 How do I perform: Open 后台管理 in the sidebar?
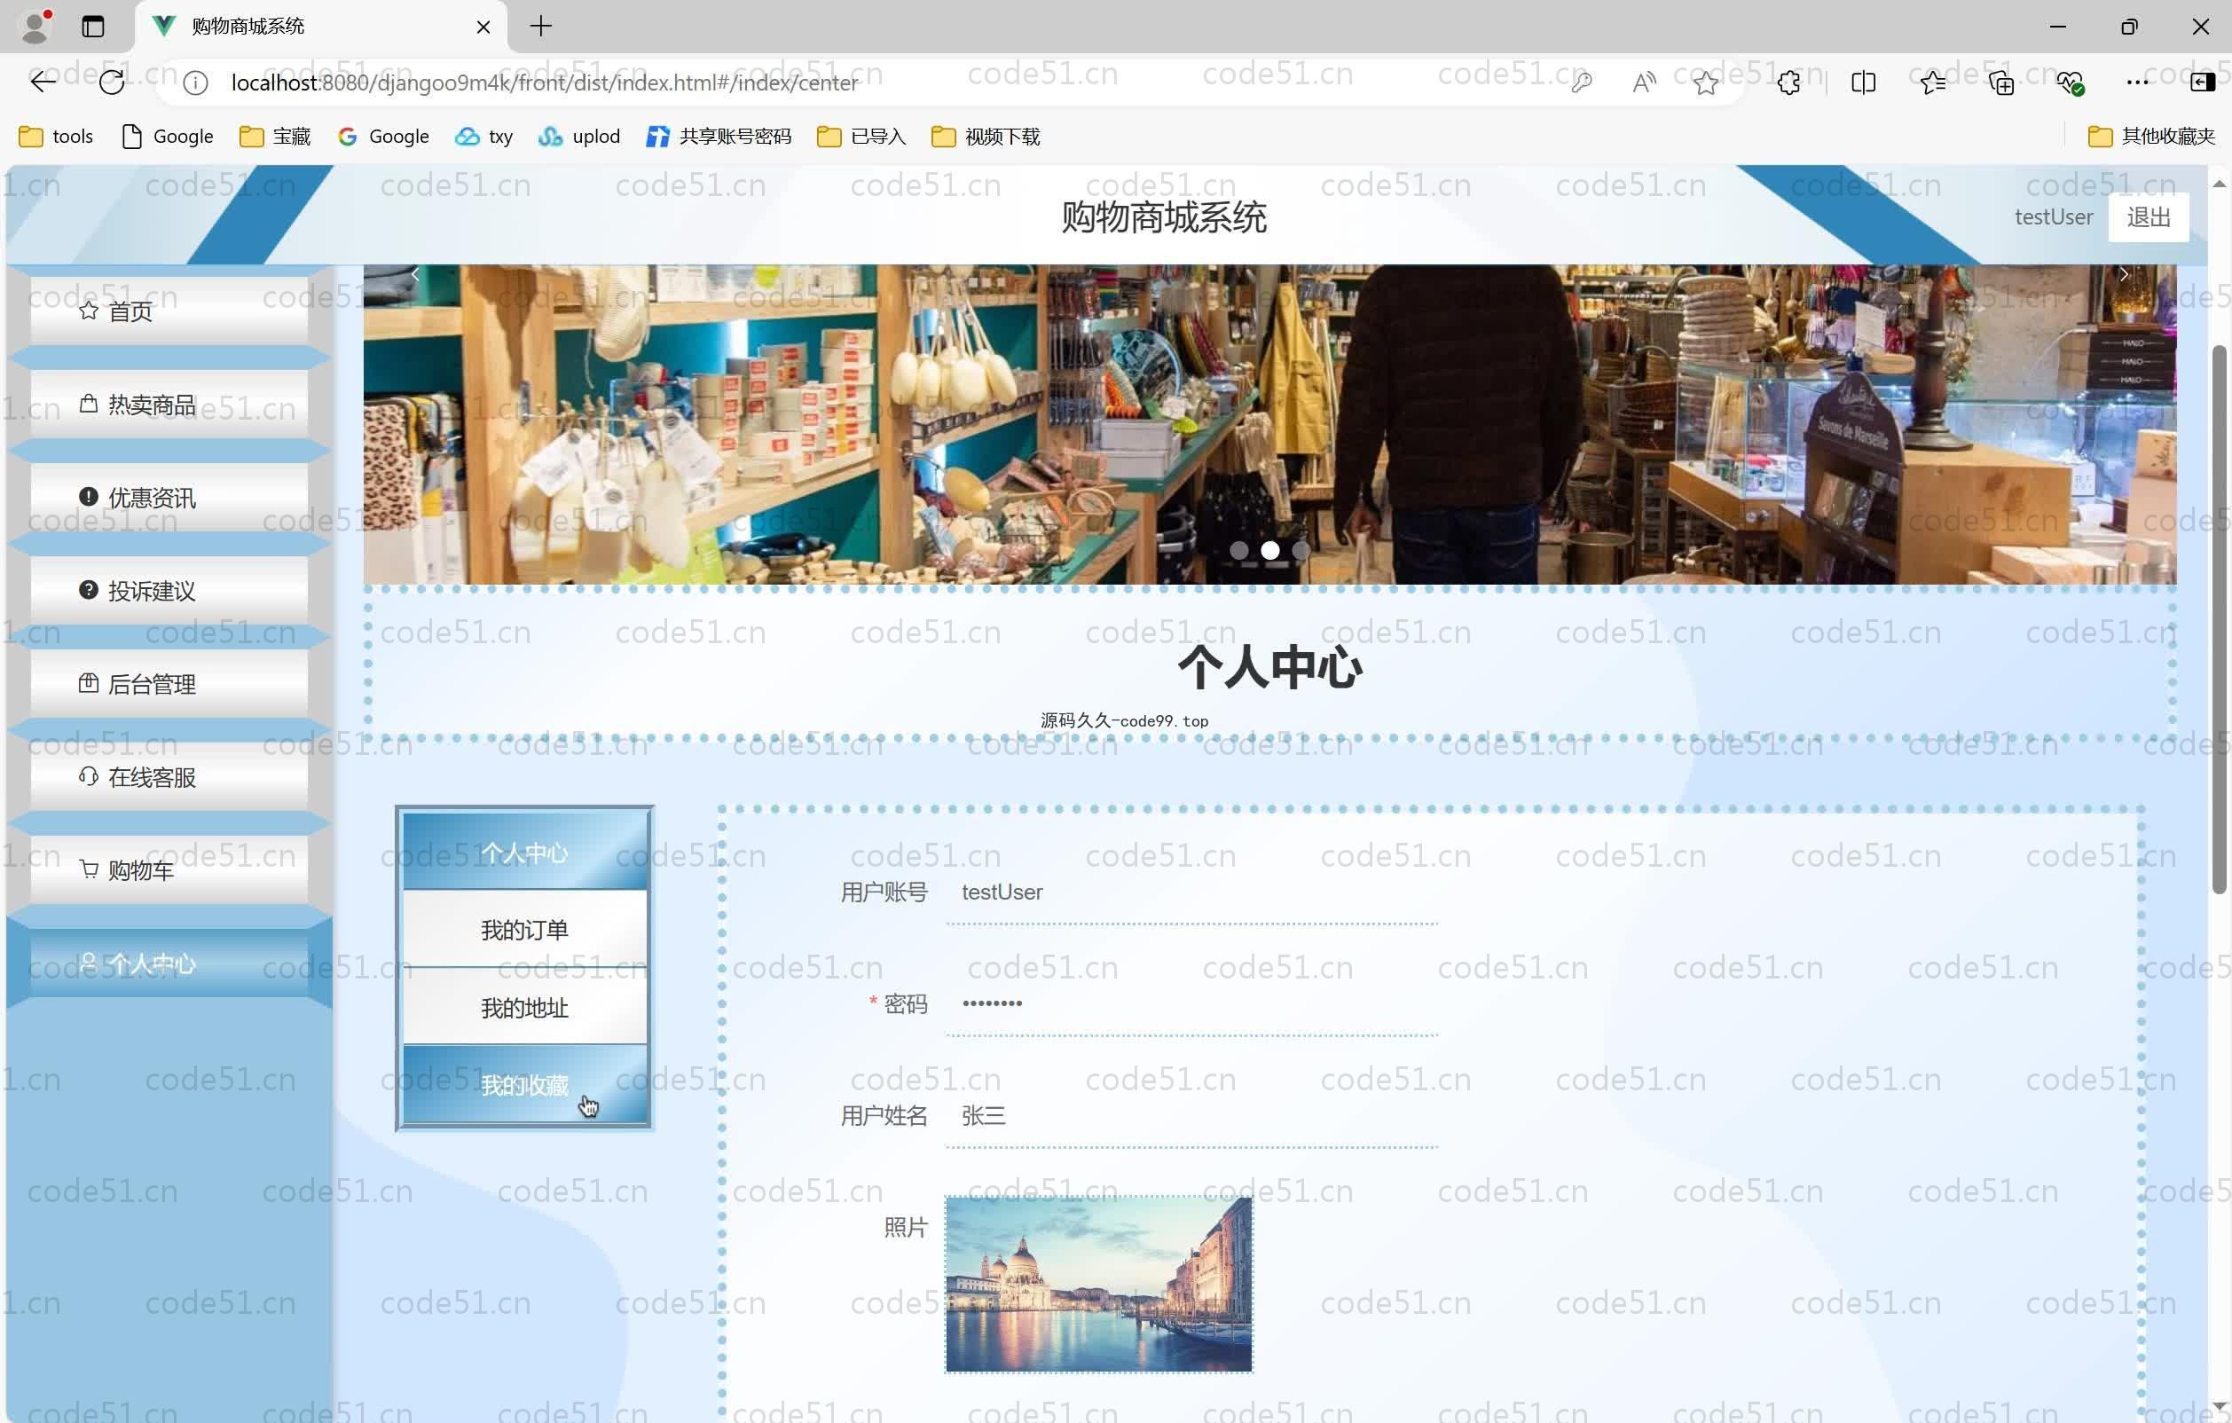[169, 684]
